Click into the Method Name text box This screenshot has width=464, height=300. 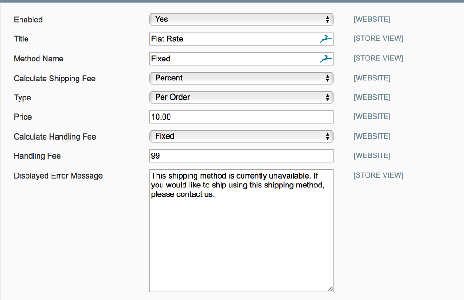[x=232, y=59]
